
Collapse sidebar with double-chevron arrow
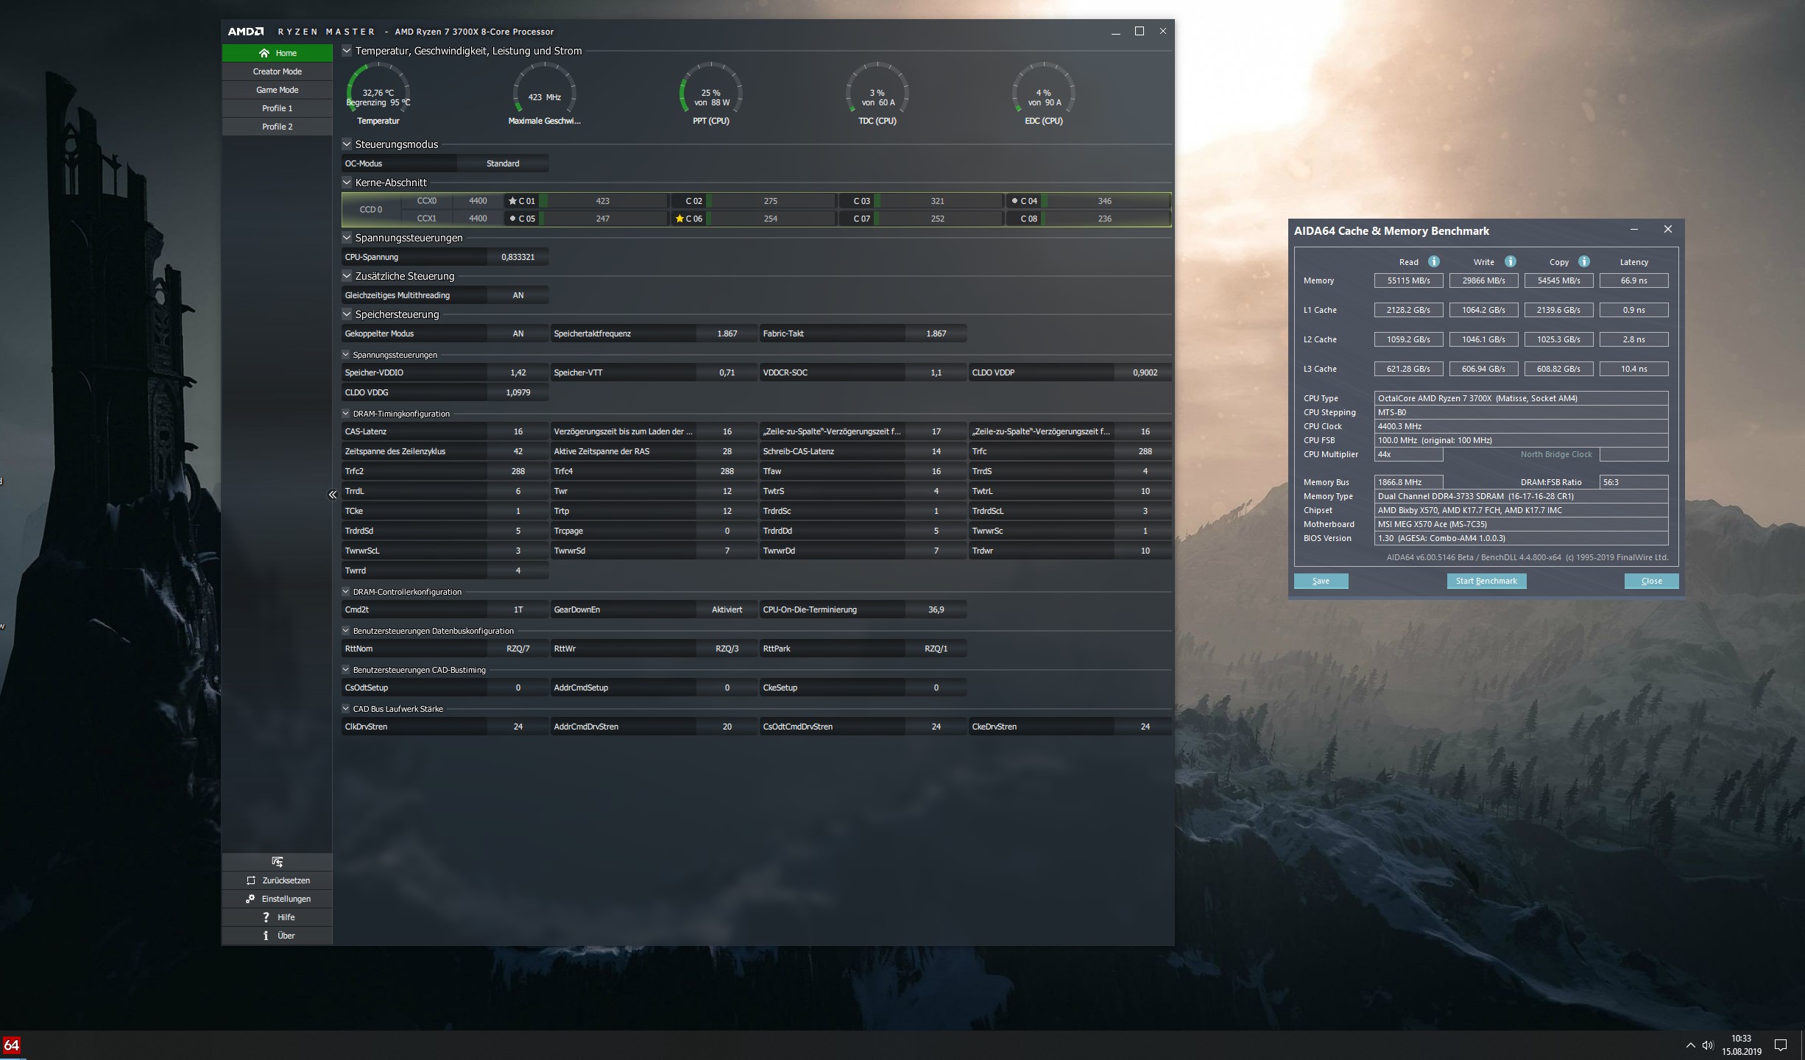click(x=332, y=495)
